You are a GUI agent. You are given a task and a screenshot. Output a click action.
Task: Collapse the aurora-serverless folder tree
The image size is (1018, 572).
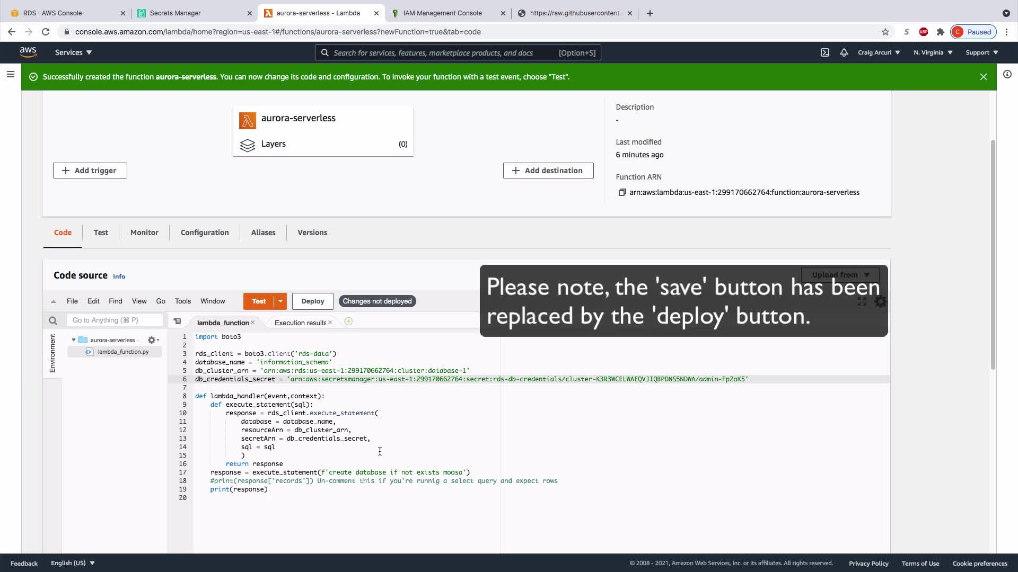click(74, 340)
